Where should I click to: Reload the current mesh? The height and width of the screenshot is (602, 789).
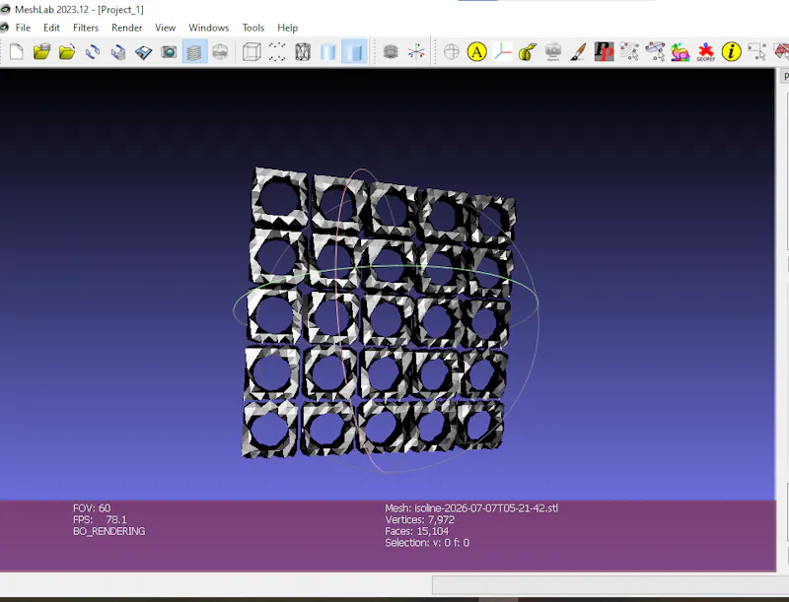pyautogui.click(x=93, y=52)
